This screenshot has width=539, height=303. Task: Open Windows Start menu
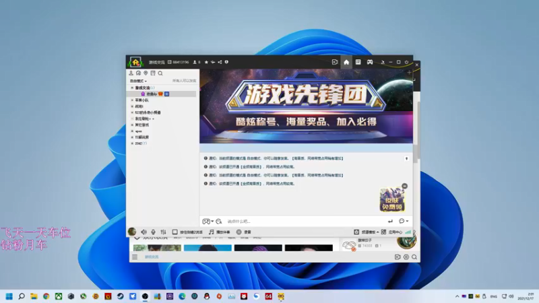(x=9, y=296)
